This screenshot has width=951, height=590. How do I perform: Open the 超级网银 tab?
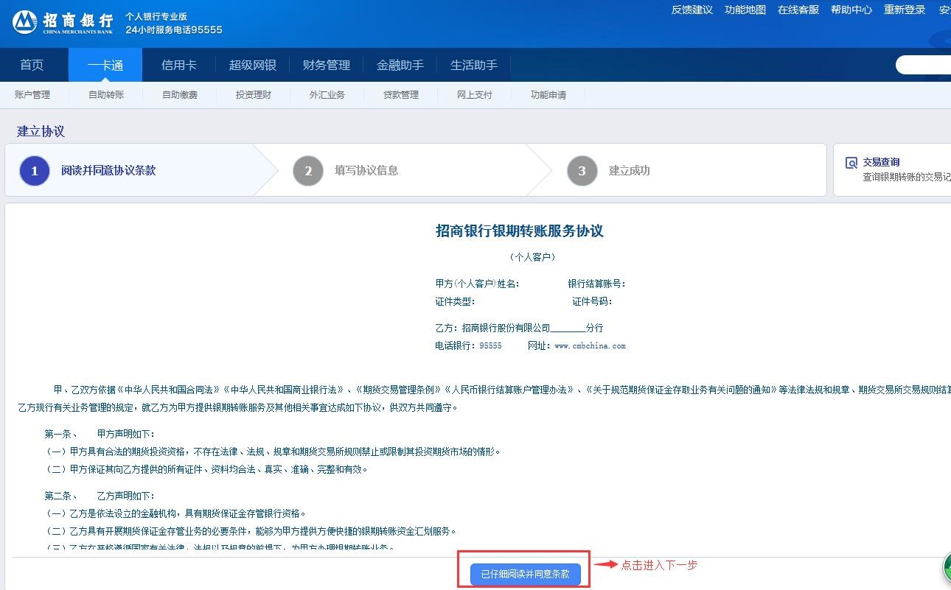click(253, 65)
